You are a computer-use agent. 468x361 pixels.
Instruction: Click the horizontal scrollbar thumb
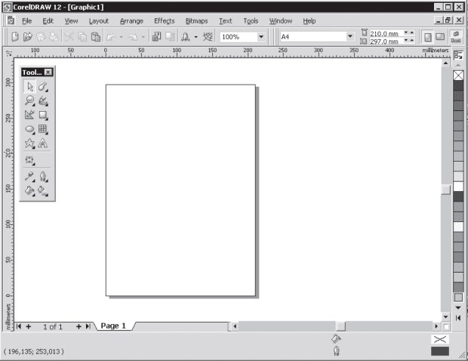pos(341,326)
